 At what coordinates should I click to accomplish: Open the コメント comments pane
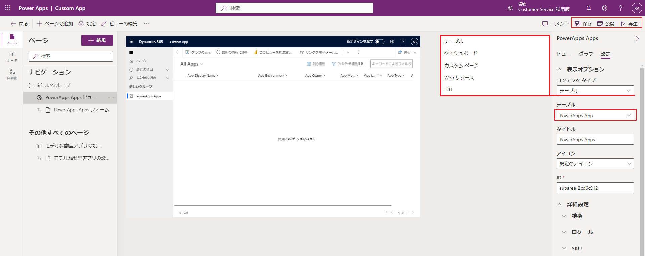click(x=555, y=24)
